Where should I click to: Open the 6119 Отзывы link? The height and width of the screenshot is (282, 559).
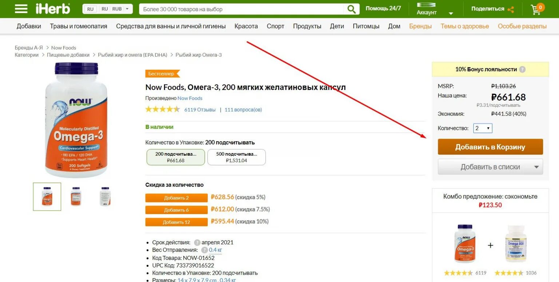click(200, 110)
